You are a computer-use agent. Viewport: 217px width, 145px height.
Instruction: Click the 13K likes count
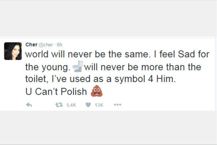coord(99,105)
